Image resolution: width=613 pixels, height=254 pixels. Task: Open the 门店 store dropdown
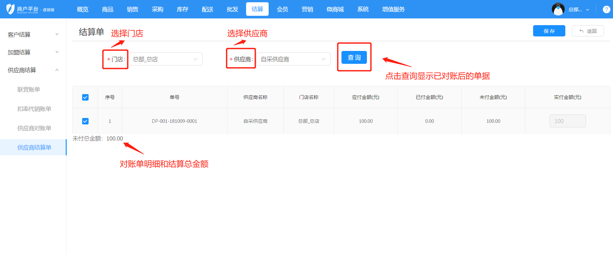pyautogui.click(x=165, y=59)
